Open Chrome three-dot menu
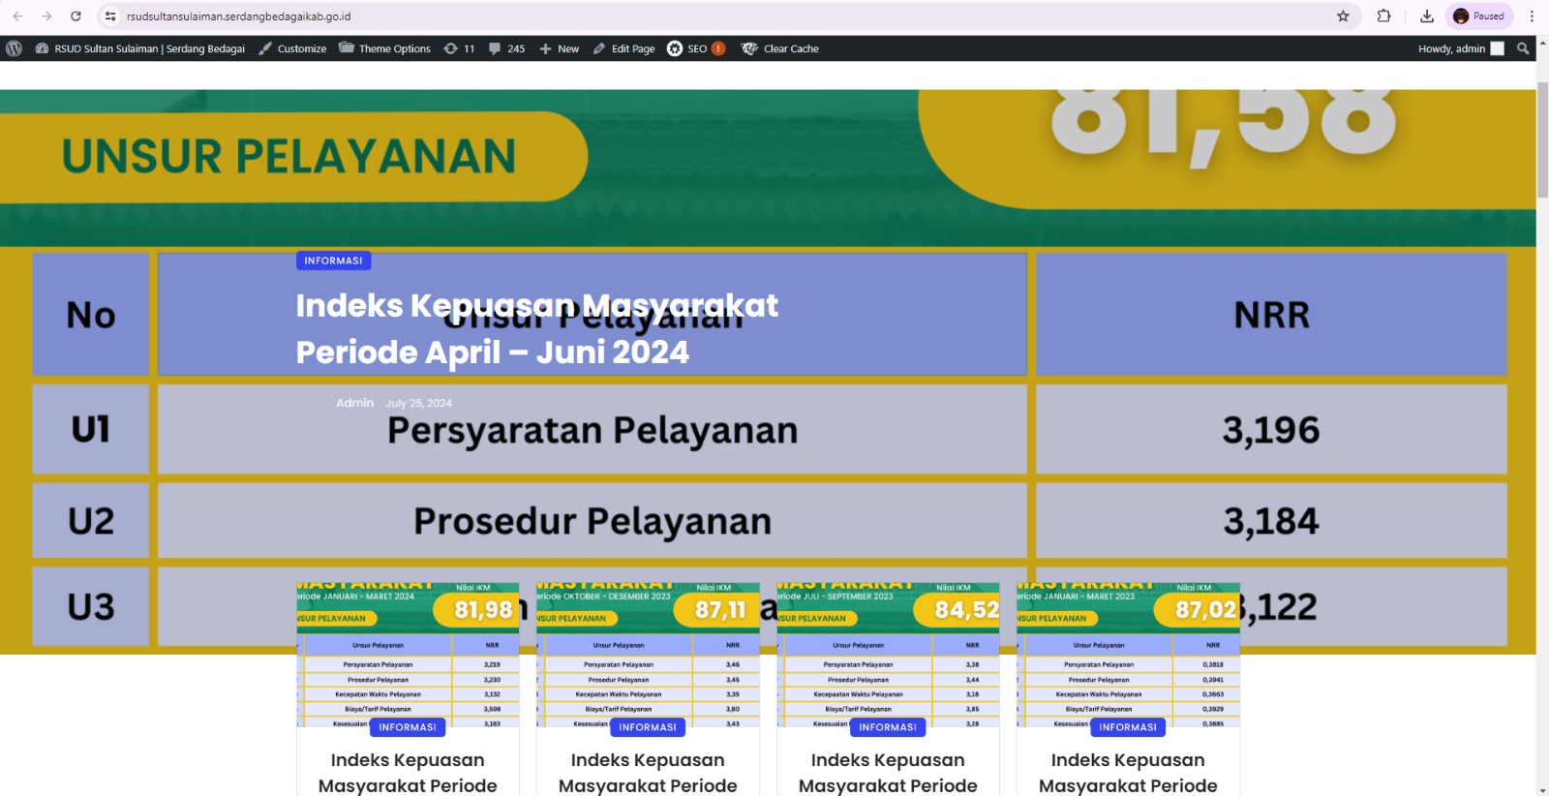The width and height of the screenshot is (1549, 796). (1532, 16)
